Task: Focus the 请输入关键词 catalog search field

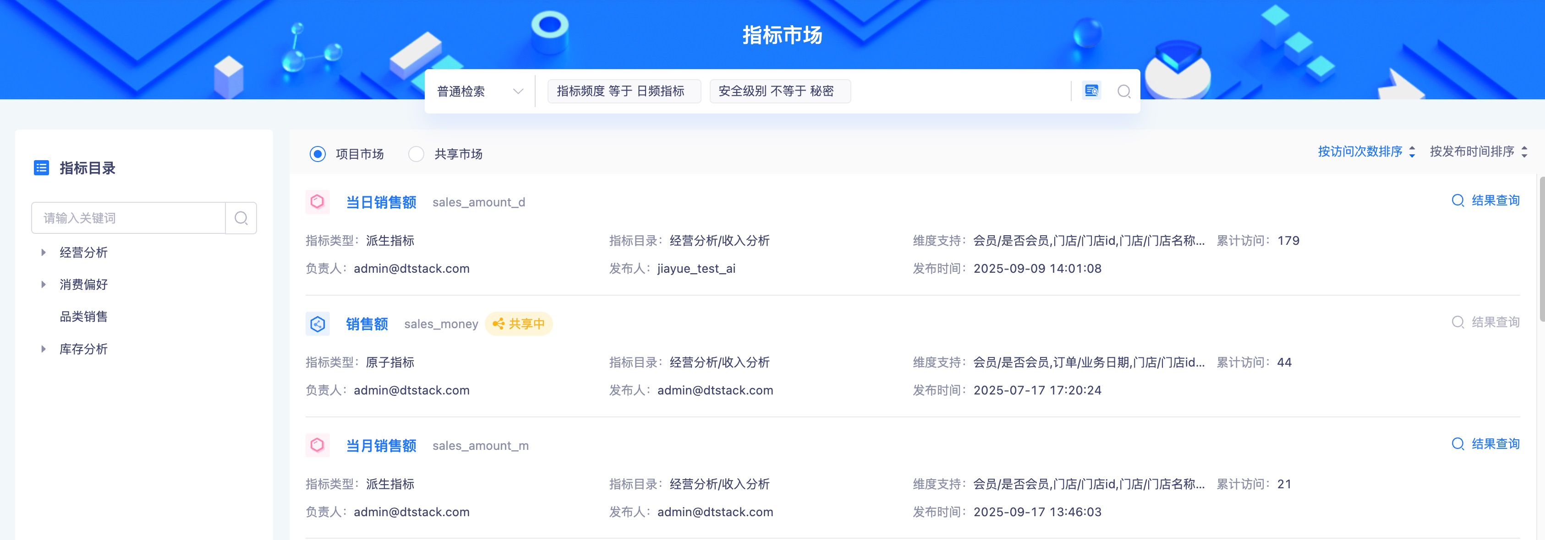Action: point(128,218)
